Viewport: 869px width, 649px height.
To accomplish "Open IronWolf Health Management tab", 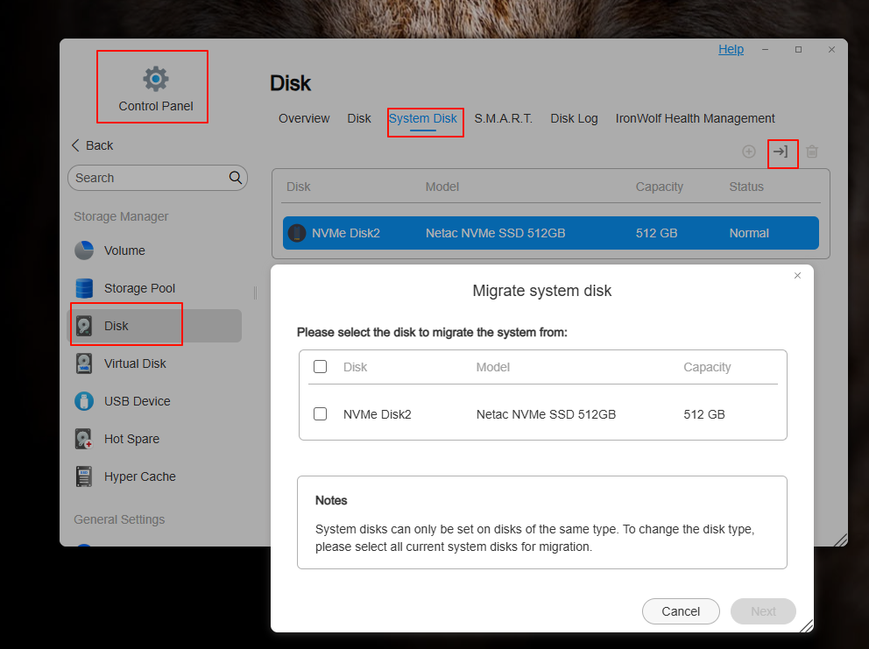I will pyautogui.click(x=695, y=118).
